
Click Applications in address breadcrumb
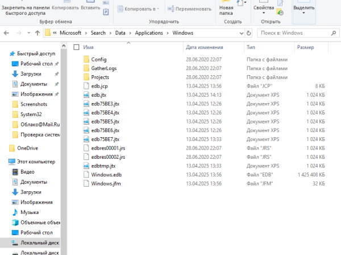point(149,33)
